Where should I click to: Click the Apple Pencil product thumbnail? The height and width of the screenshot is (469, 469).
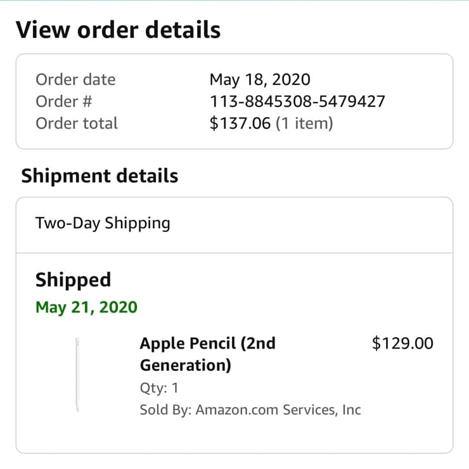point(77,376)
